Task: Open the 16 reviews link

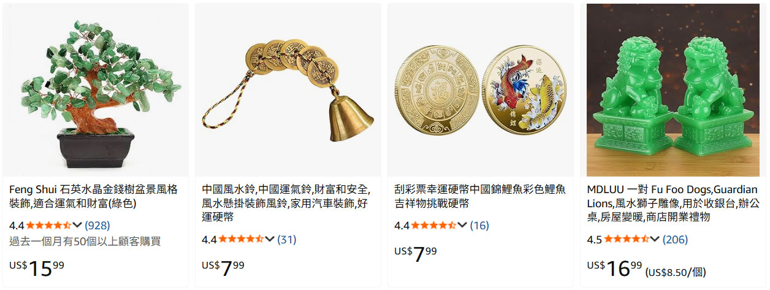Action: (x=479, y=225)
